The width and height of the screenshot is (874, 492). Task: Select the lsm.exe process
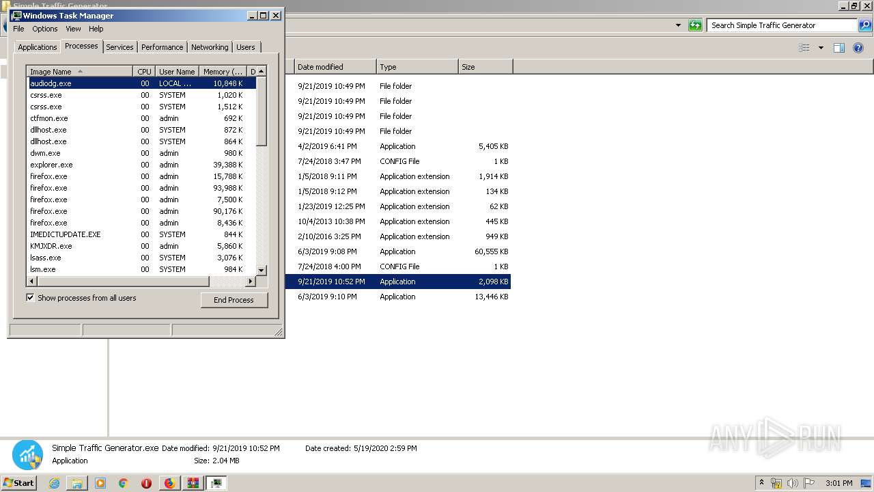[141, 269]
